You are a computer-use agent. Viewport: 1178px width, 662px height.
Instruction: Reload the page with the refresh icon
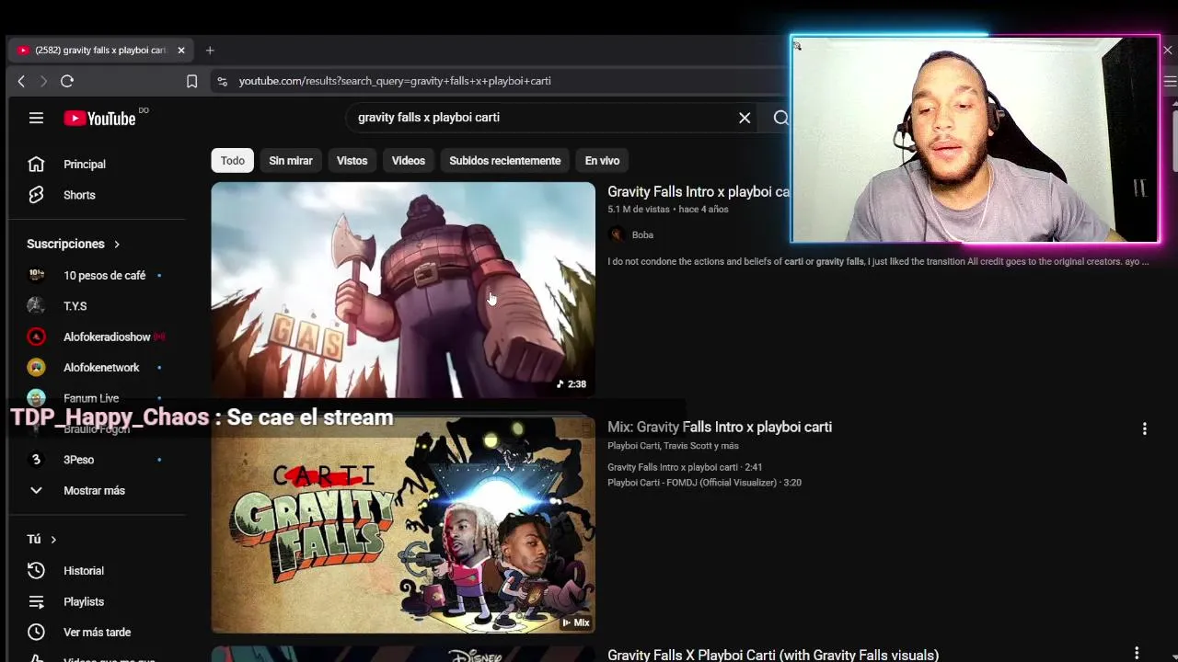[67, 81]
